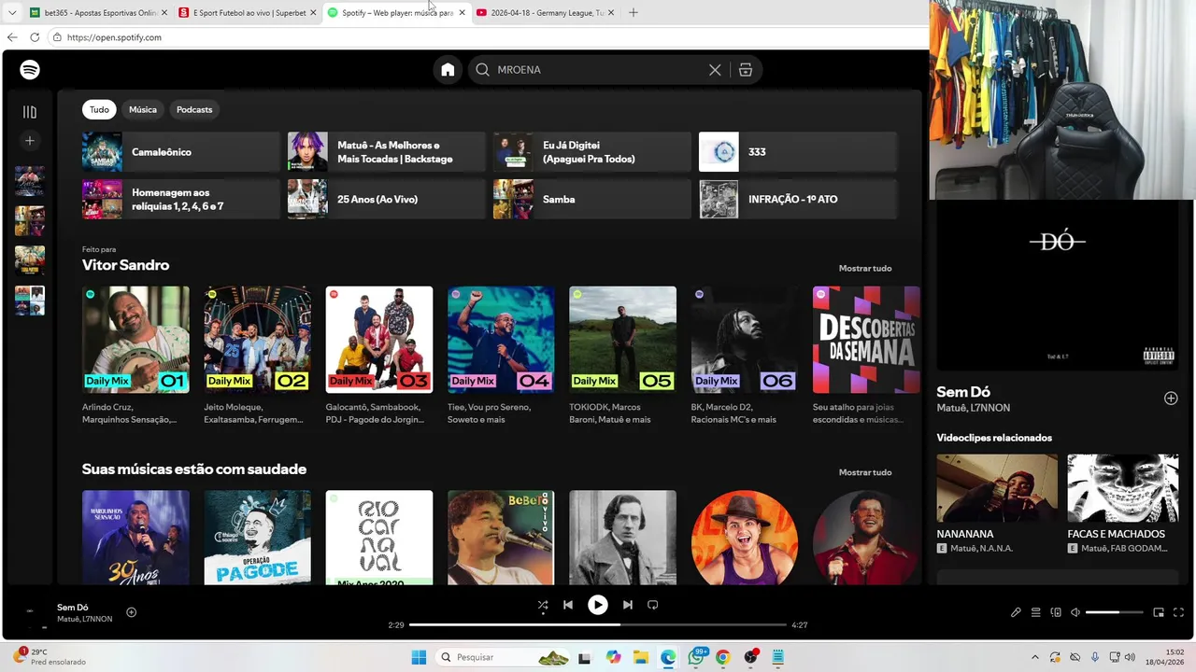The image size is (1196, 672).
Task: Open Google Chrome from the taskbar
Action: point(722,657)
